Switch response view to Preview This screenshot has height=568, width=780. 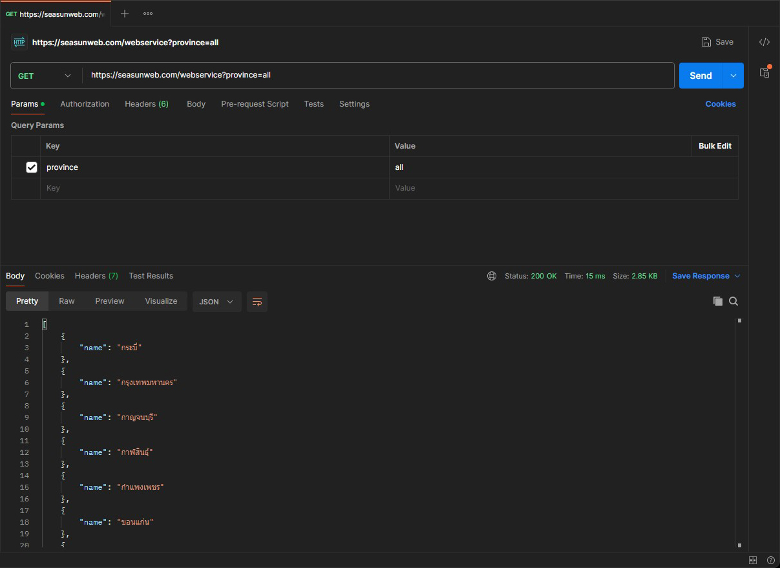110,301
